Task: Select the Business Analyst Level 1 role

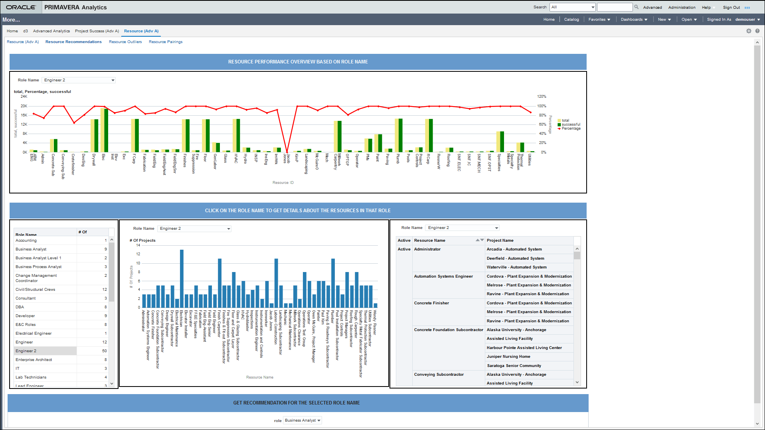Action: [x=61, y=258]
